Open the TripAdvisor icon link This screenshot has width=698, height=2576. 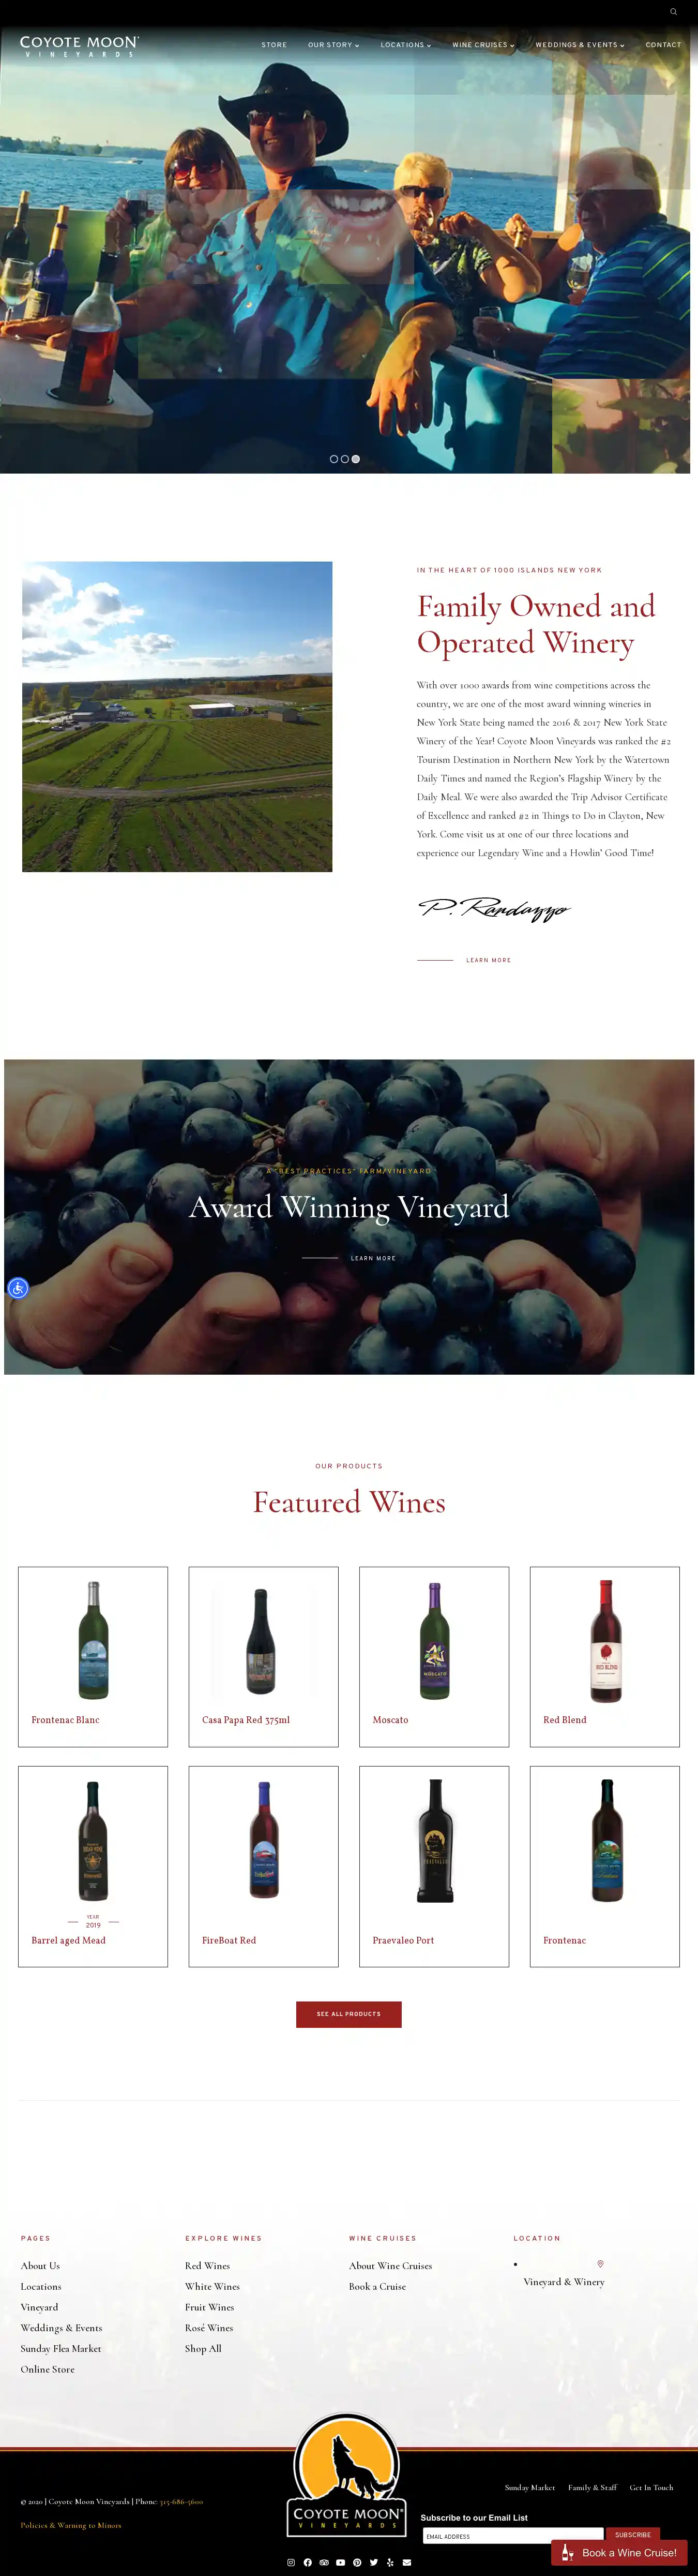tap(324, 2562)
